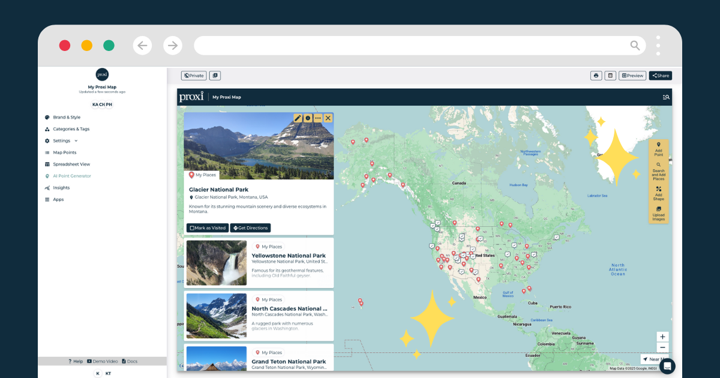This screenshot has height=378, width=720.
Task: Open Insights page
Action: 57,188
